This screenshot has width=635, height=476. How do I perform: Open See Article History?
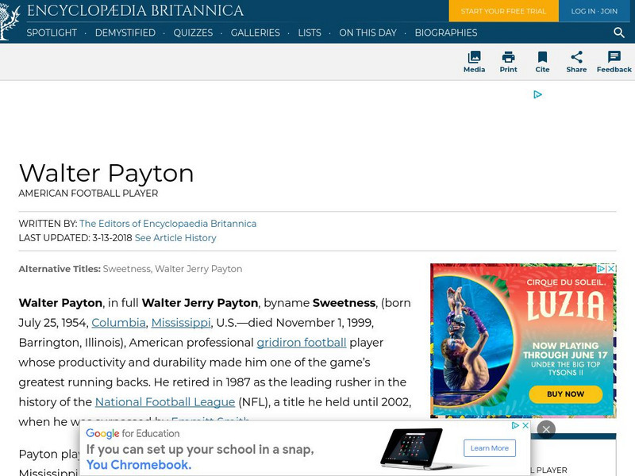176,238
